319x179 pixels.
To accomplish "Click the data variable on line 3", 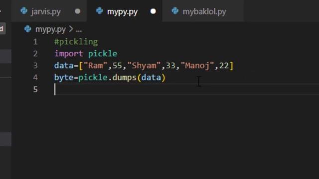I will tap(64, 66).
